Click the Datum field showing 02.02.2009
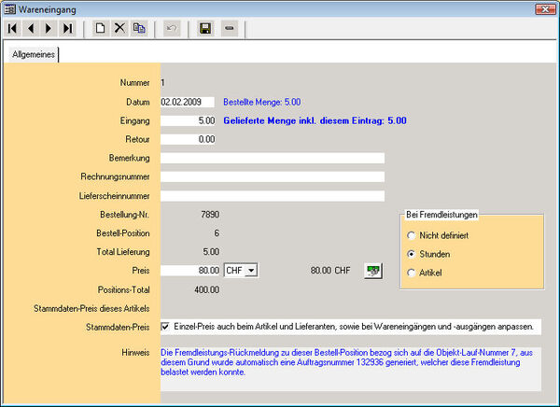Image resolution: width=560 pixels, height=407 pixels. coord(188,102)
